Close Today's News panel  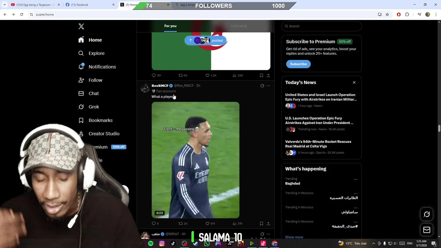point(354,83)
